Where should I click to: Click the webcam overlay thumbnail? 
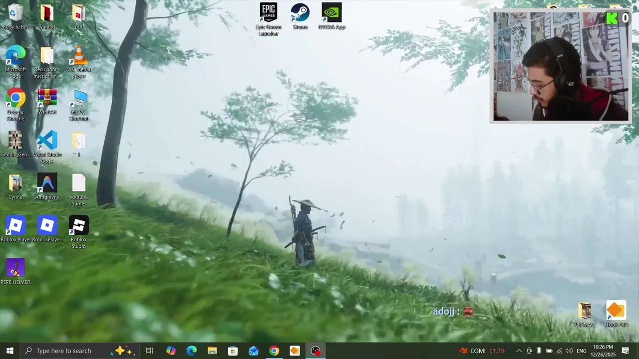(x=561, y=66)
